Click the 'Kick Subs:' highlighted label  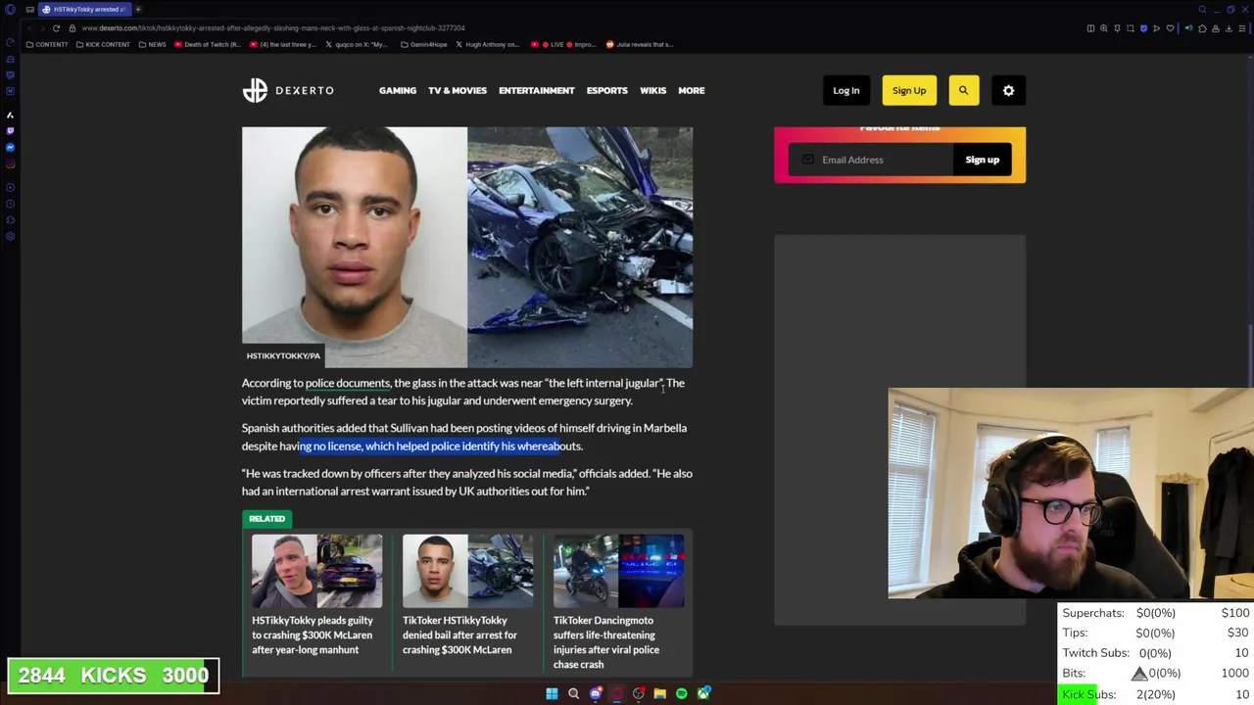point(1088,694)
